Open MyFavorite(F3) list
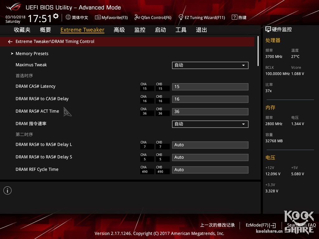 111,17
